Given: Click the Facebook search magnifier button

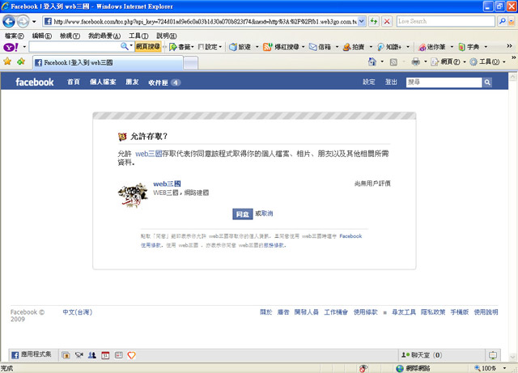Looking at the screenshot, I should [x=487, y=83].
